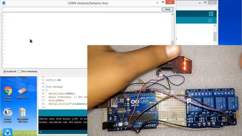Click the Arduino serial monitor magnifier icon
The height and width of the screenshot is (136, 242).
(x=211, y=14)
